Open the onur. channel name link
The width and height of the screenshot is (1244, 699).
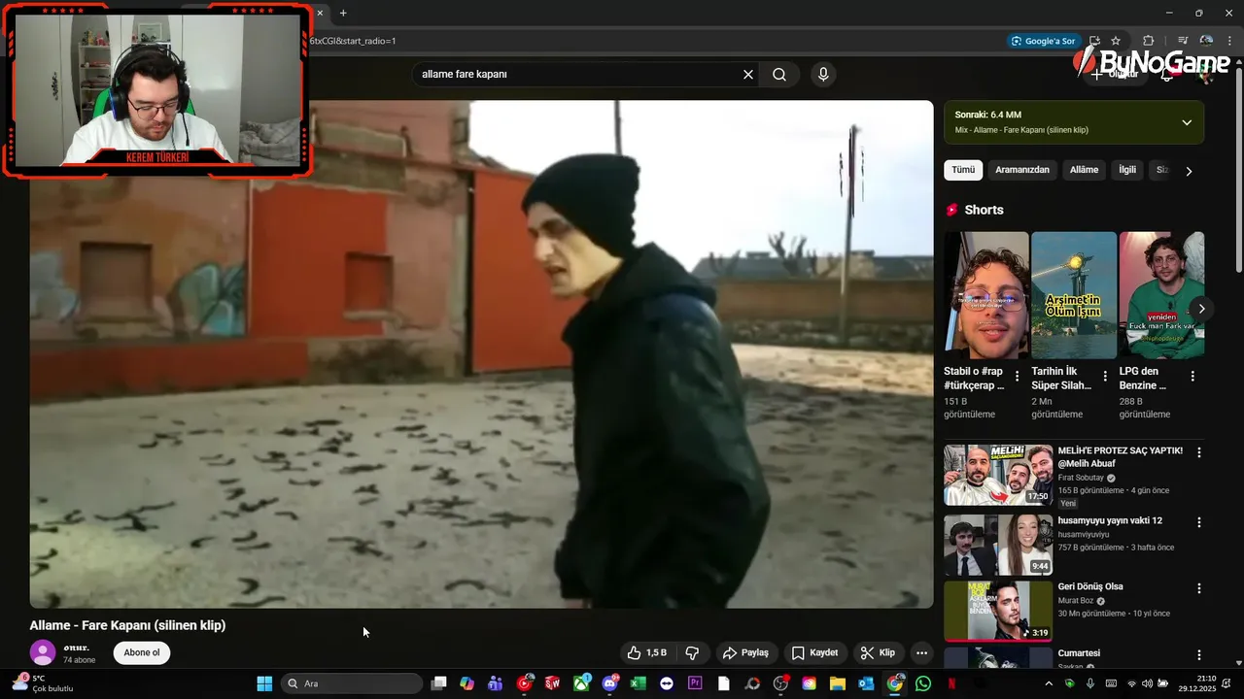pos(76,648)
